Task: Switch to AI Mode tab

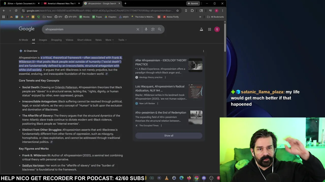Action: [23, 40]
